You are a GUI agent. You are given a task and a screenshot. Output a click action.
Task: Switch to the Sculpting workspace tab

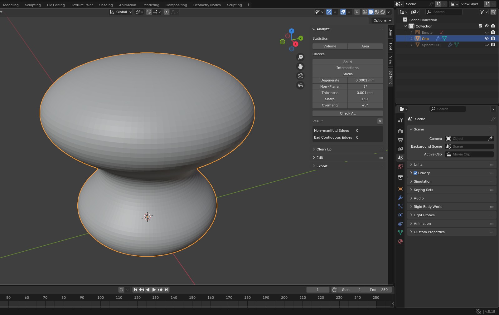tap(33, 5)
